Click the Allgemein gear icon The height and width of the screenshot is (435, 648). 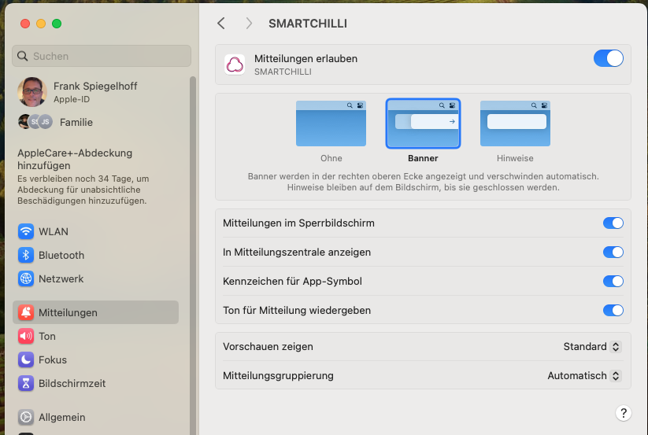(26, 417)
